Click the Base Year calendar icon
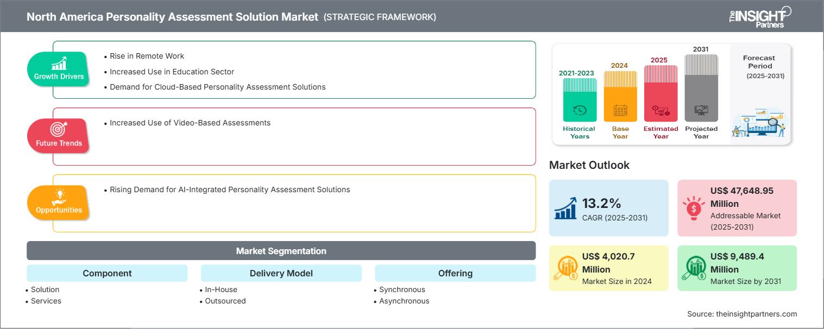Viewport: 824px width, 329px height. (620, 109)
